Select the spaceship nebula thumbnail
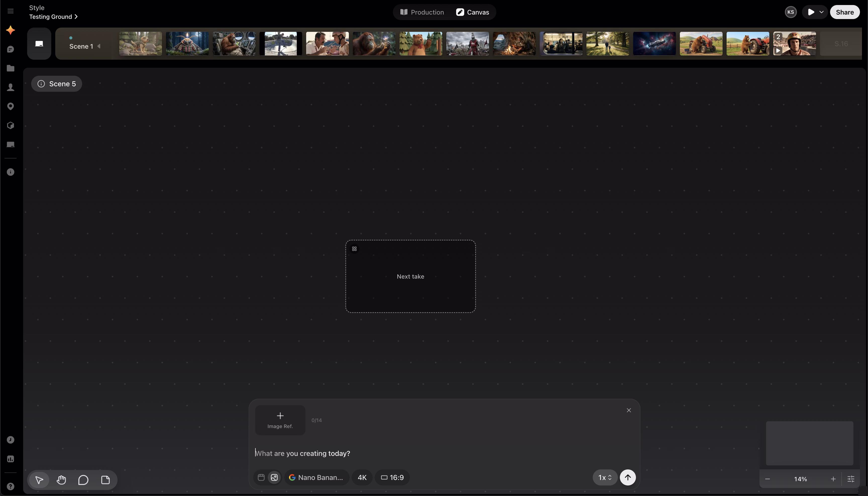Image resolution: width=868 pixels, height=496 pixels. [x=655, y=44]
